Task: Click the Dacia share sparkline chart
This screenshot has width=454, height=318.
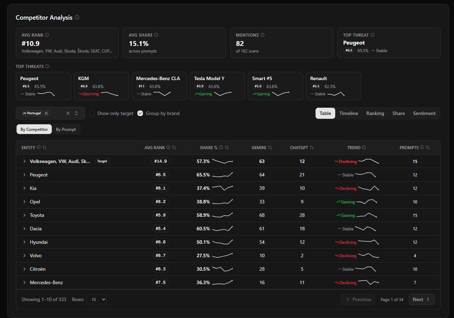Action: 222,229
